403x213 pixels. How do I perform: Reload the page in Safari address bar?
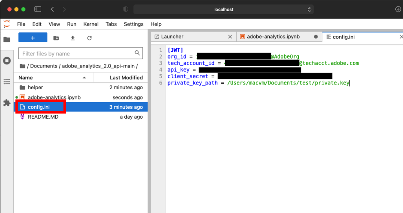click(310, 9)
